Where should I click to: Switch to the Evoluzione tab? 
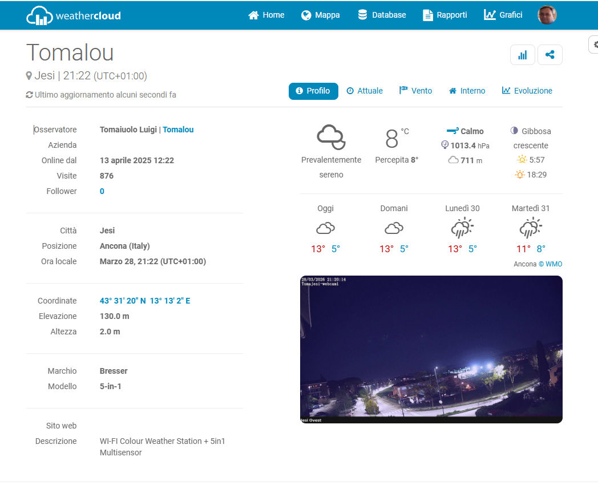pyautogui.click(x=527, y=91)
